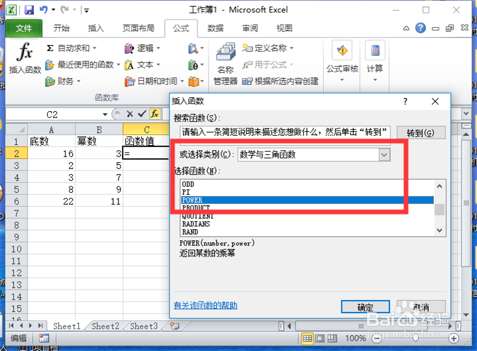
Task: Switch to Page Break Preview icon
Action: tap(332, 338)
